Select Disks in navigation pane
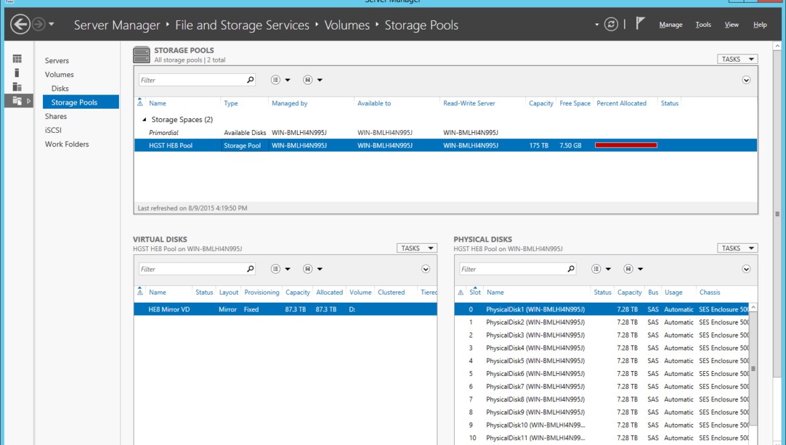This screenshot has height=445, width=786. (60, 89)
